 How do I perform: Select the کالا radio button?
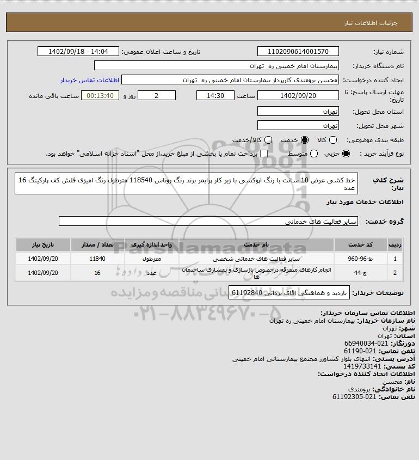[333, 140]
